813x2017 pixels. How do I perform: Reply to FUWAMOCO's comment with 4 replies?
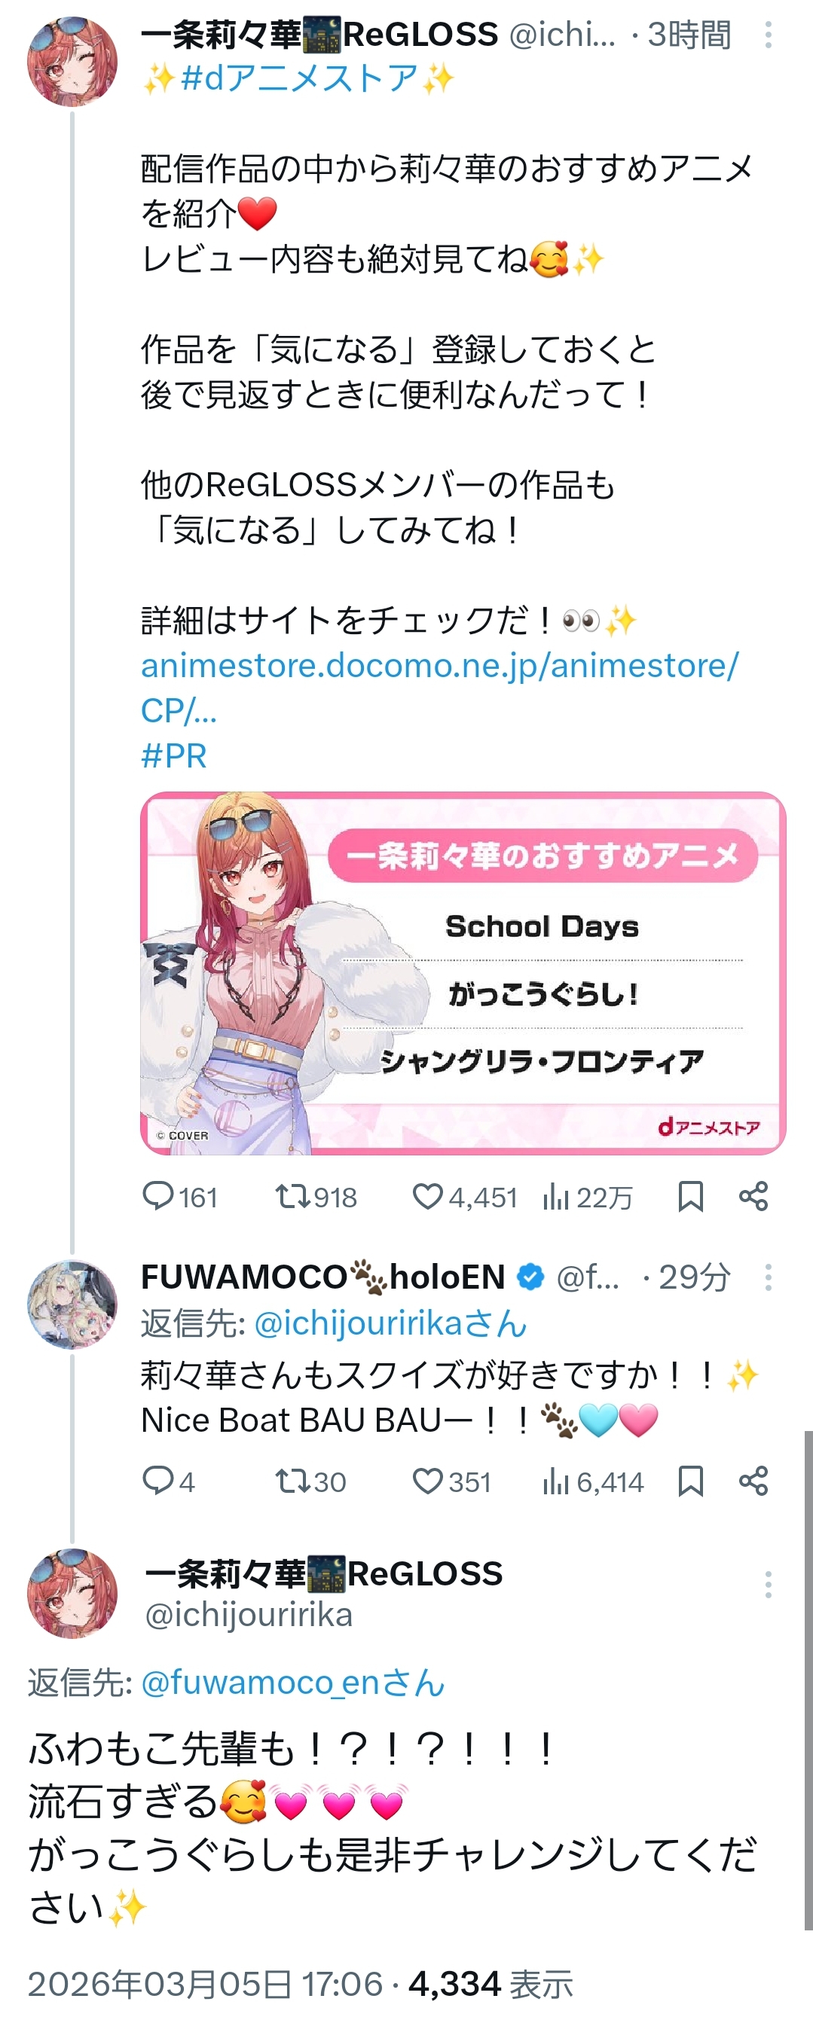tap(157, 1481)
